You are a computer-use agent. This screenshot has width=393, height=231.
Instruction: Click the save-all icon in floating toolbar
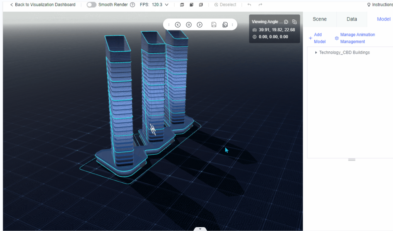point(225,25)
